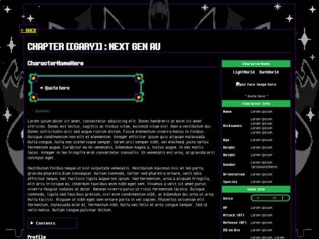The width and height of the screenshot is (319, 239).
Task: Switch to the LightWorld tab
Action: [x=244, y=72]
